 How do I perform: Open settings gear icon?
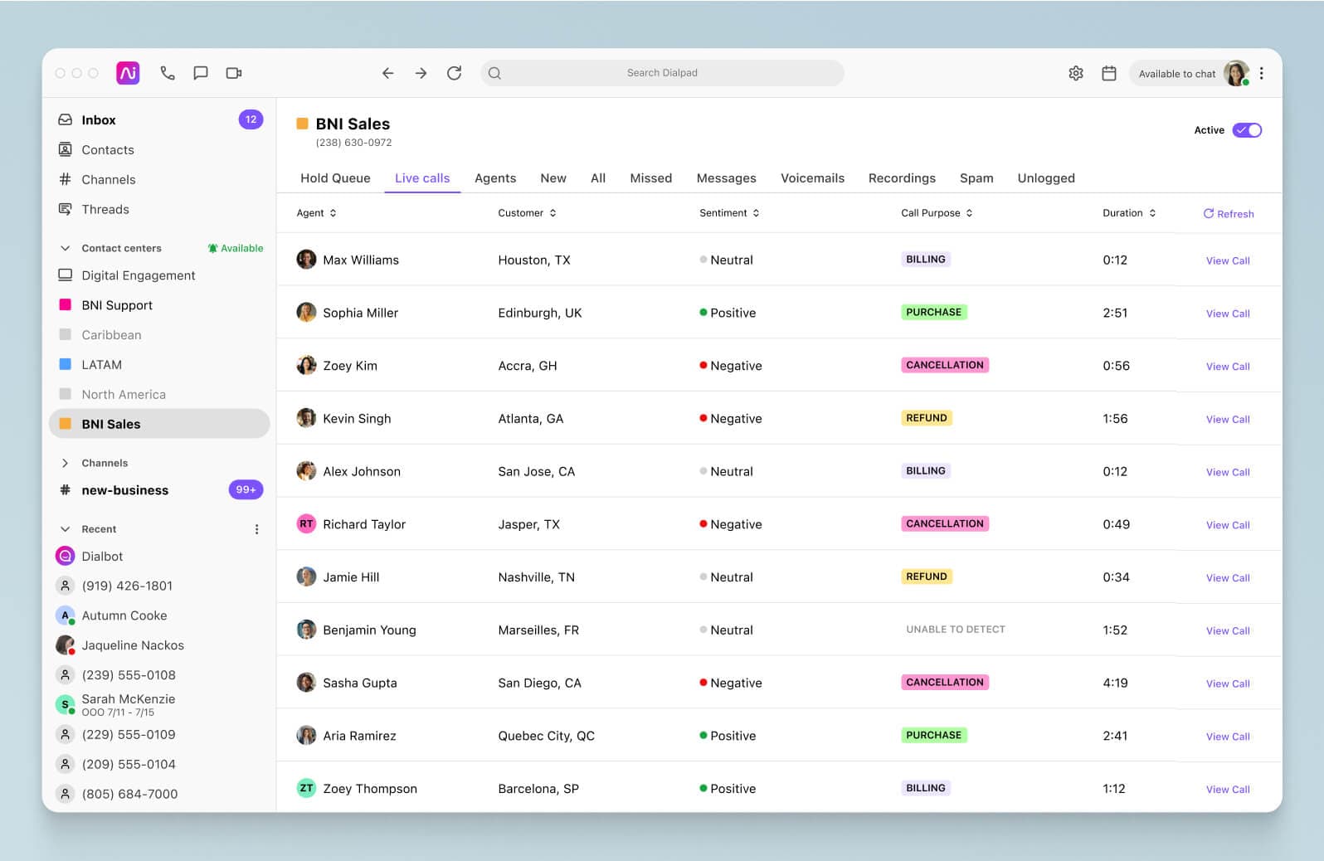tap(1076, 73)
